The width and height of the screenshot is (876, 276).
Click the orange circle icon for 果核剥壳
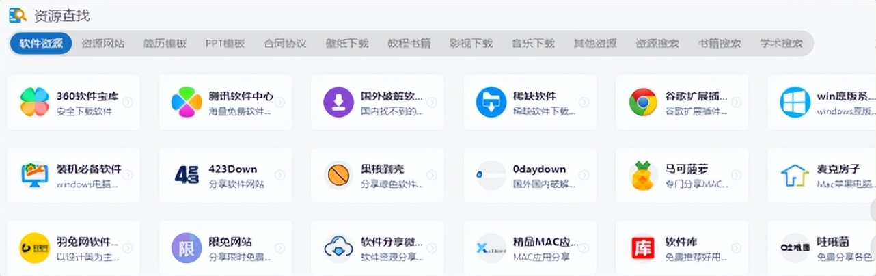coord(339,176)
